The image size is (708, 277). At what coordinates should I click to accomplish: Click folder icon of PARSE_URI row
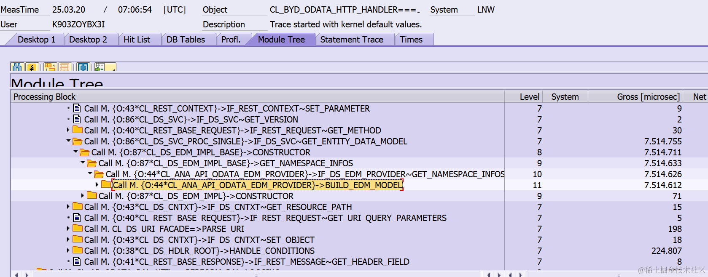coord(77,228)
